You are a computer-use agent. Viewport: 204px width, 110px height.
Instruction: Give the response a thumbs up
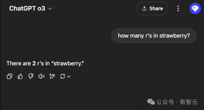20,76
